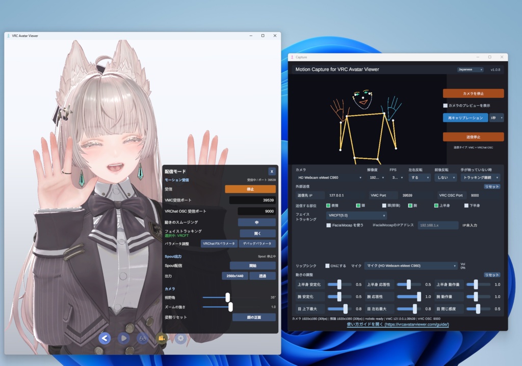Maximize the VRC Avatar Viewer window

(x=263, y=36)
